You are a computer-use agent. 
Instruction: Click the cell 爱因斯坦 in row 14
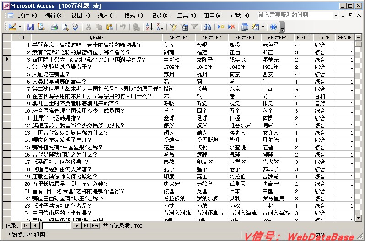pyautogui.click(x=212, y=140)
